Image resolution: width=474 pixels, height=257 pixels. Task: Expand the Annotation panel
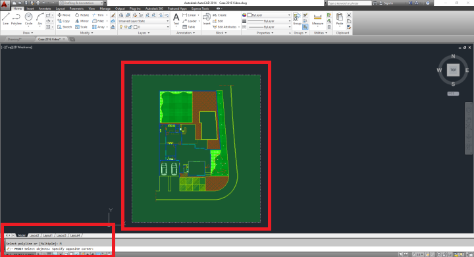tap(186, 33)
